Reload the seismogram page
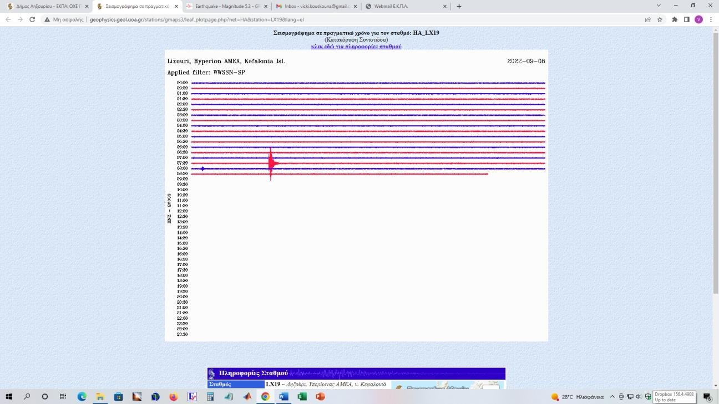This screenshot has height=404, width=719. click(x=32, y=19)
